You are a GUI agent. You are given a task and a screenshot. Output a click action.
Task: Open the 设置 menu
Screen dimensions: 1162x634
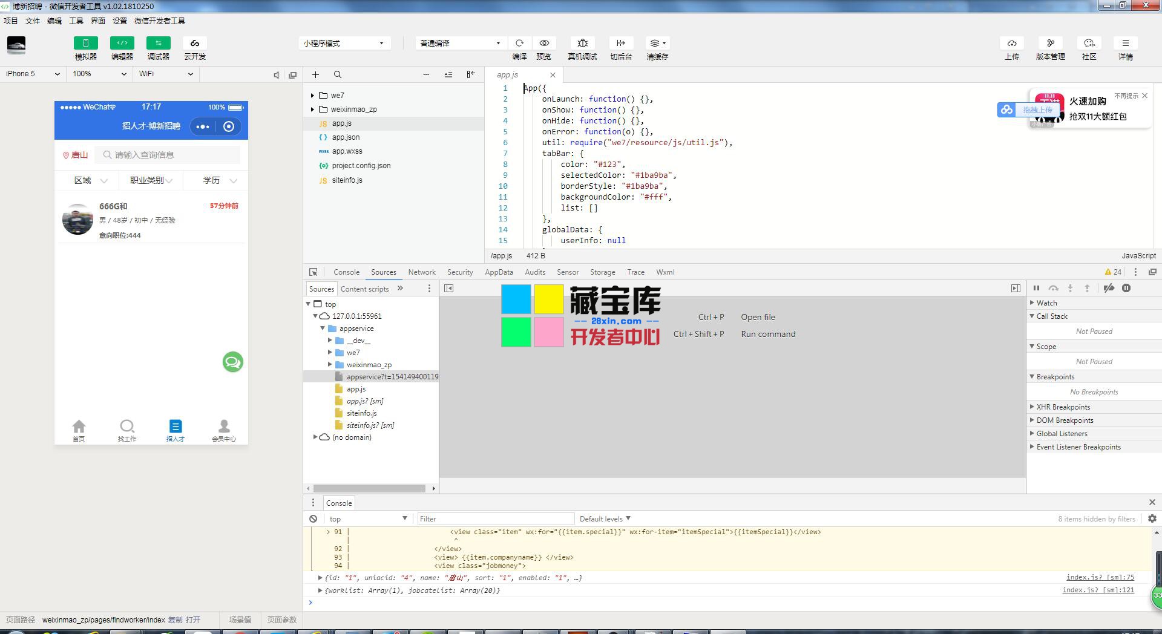click(x=119, y=21)
